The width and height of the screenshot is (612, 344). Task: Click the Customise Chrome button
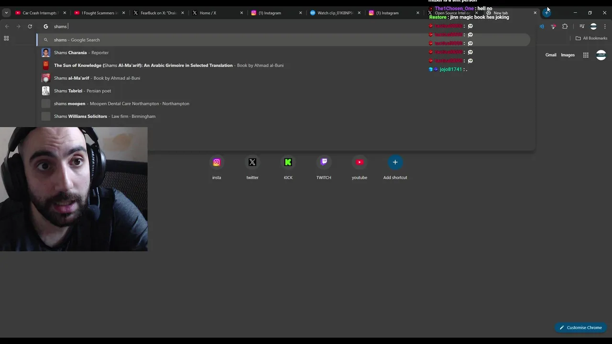[x=581, y=328]
